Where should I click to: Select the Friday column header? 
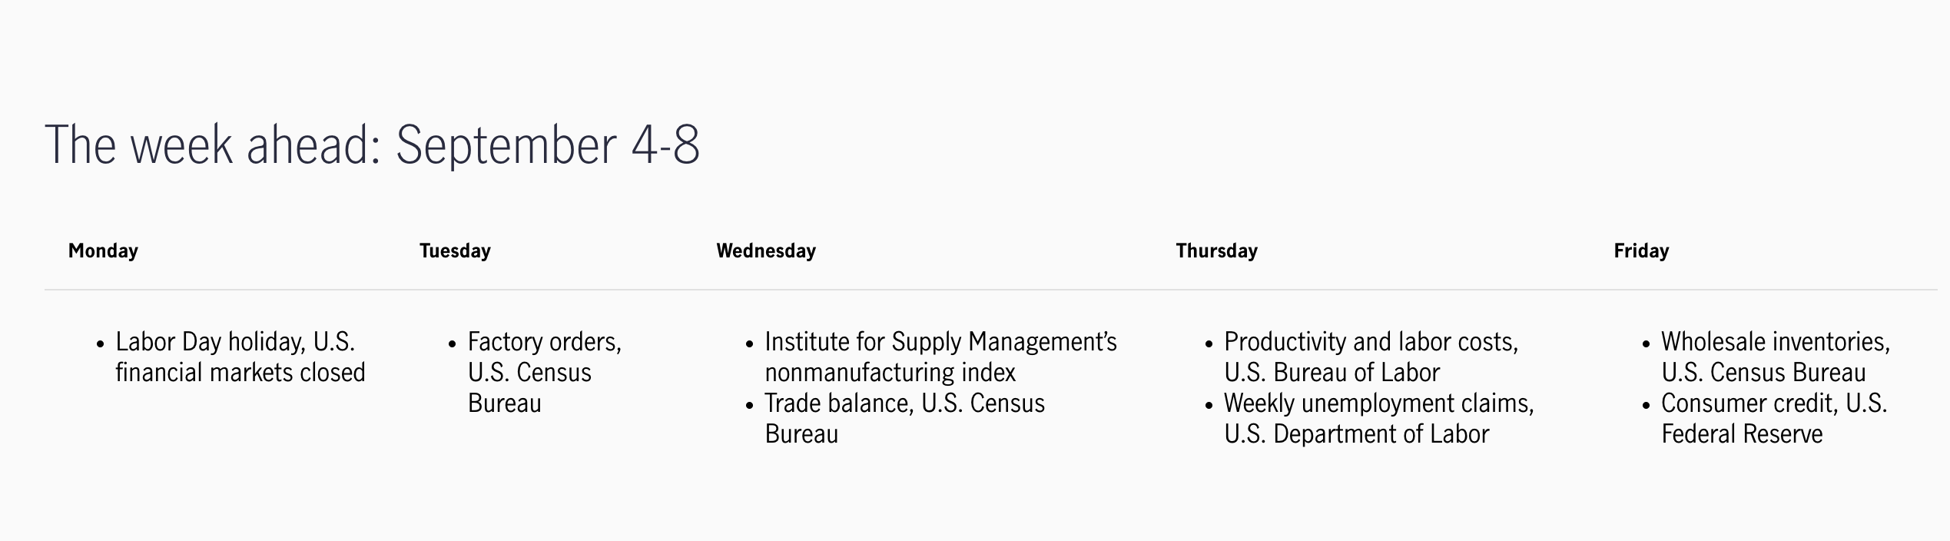pos(1641,251)
